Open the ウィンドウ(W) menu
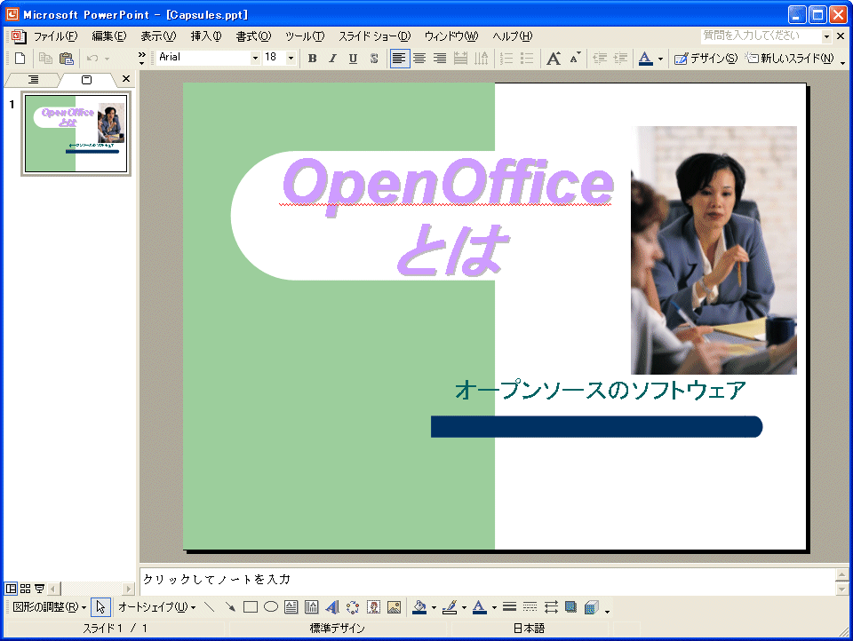The image size is (853, 641). tap(451, 36)
